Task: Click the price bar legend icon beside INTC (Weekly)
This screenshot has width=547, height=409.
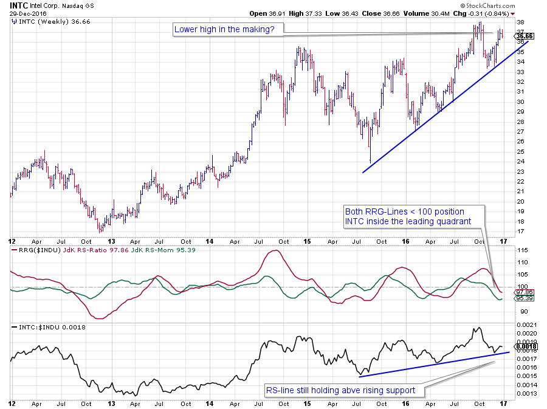Action: point(15,22)
